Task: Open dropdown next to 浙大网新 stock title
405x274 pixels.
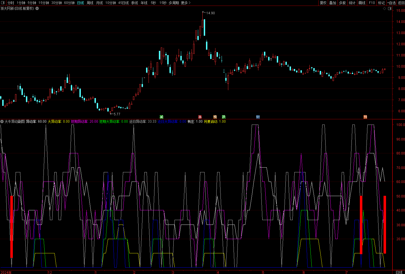Action: 37,9
